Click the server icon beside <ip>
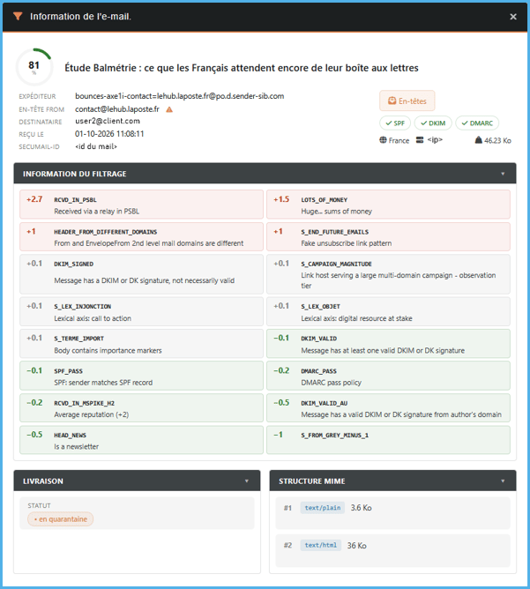The height and width of the screenshot is (589, 530). point(420,140)
